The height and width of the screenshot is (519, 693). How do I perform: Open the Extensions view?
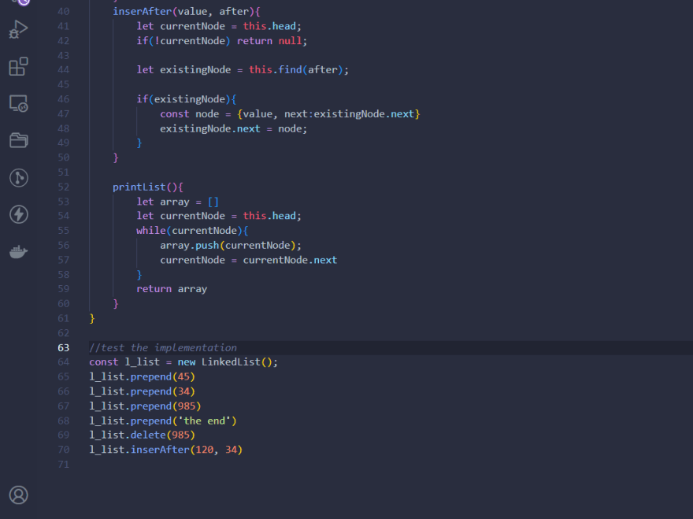tap(19, 66)
